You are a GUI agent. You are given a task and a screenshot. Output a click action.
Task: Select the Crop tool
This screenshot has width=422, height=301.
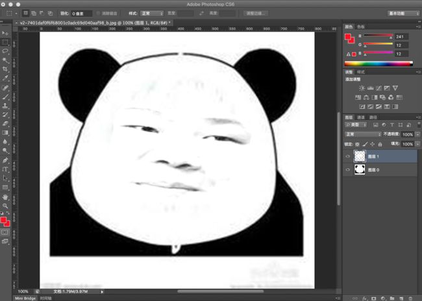pyautogui.click(x=5, y=69)
